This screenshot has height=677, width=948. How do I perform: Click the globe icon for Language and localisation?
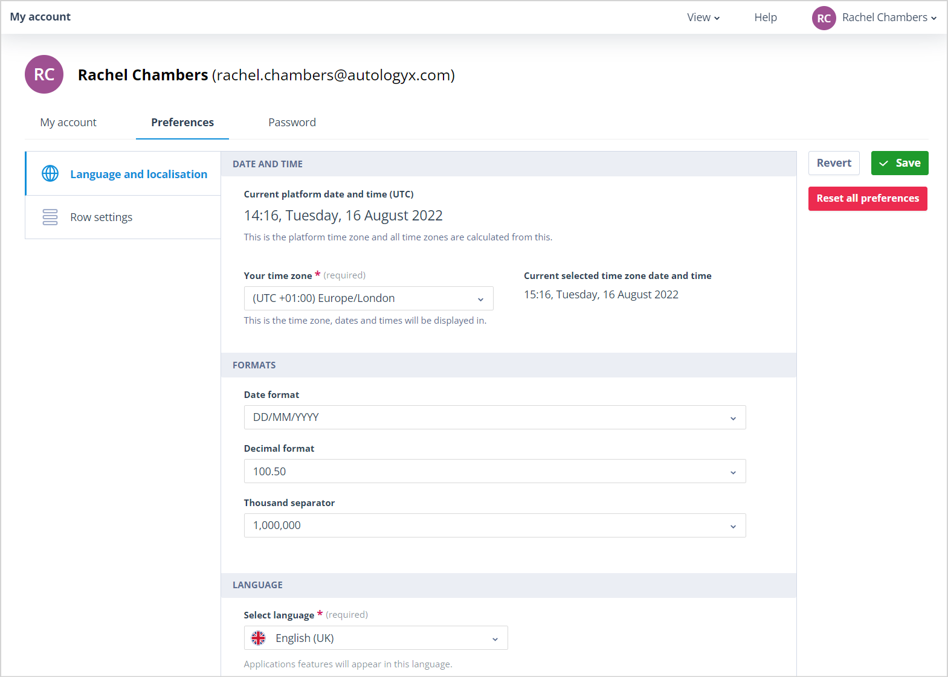coord(50,174)
